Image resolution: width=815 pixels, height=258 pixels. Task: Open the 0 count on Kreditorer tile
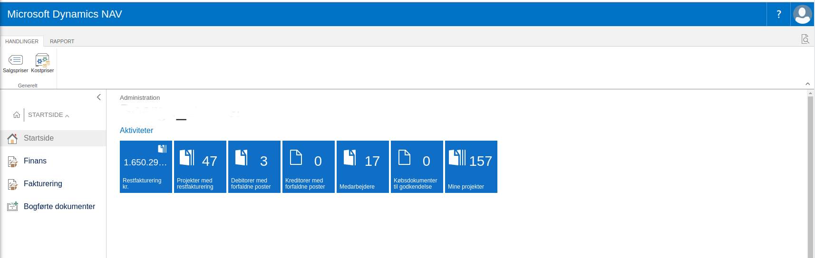point(318,161)
